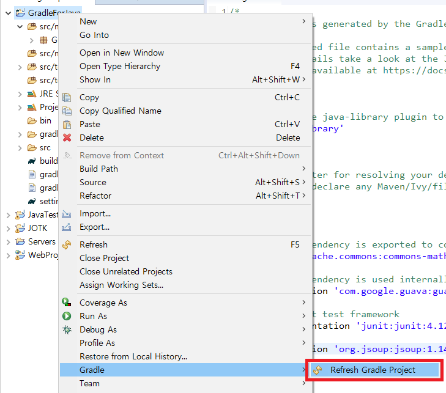
Task: Select Assign Working Sets...
Action: [186, 285]
